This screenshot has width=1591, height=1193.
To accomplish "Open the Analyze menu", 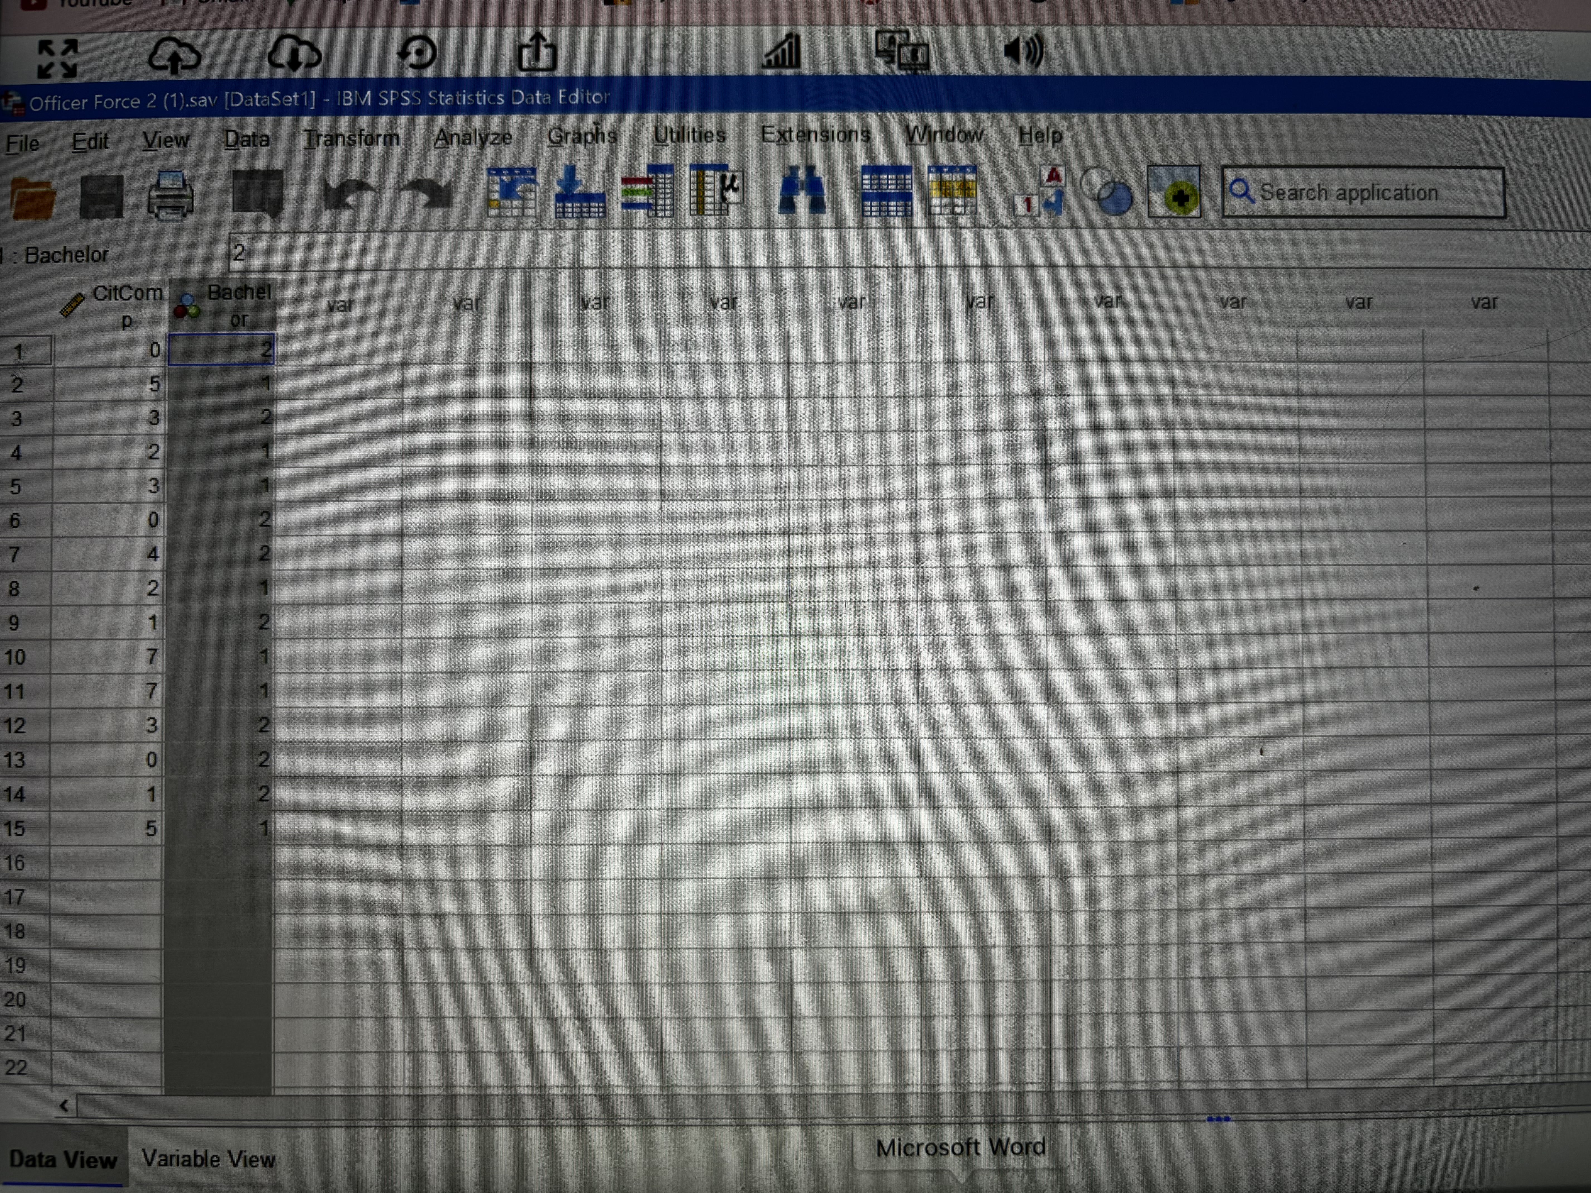I will [473, 137].
